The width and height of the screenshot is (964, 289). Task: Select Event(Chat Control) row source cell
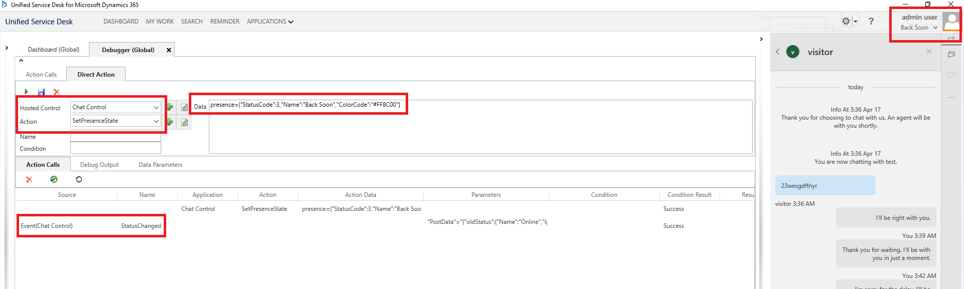pyautogui.click(x=47, y=226)
